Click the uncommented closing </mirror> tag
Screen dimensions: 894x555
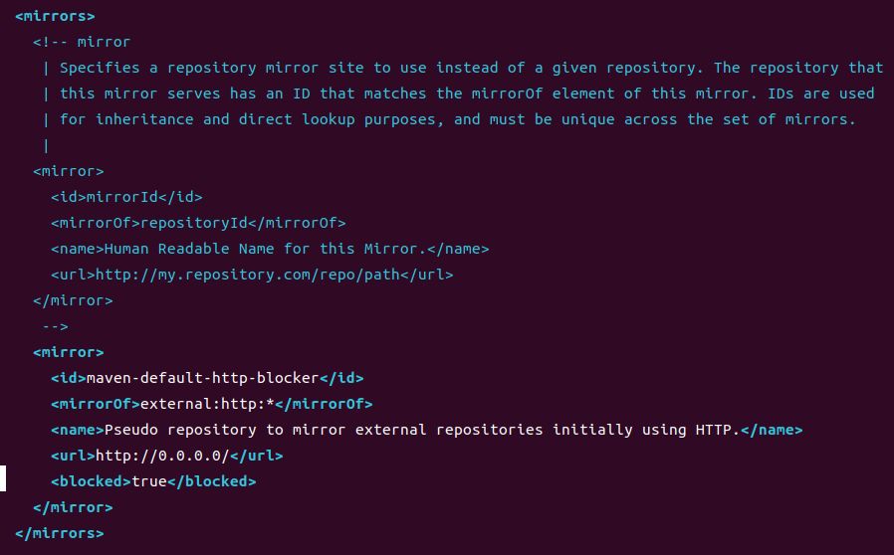click(x=73, y=507)
